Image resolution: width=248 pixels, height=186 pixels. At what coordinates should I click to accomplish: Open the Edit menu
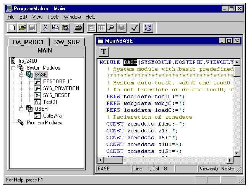point(23,17)
